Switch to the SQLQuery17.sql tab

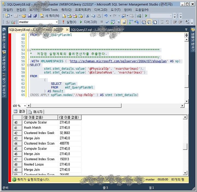[x=97, y=30]
